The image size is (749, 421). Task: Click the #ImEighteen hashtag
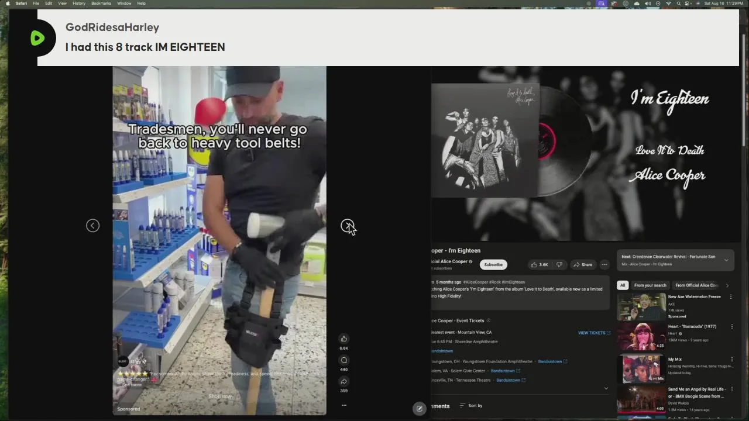(513, 282)
